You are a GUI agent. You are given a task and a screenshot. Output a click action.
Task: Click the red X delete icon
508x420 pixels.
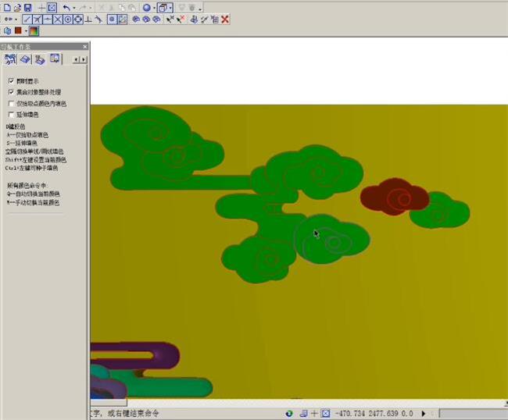point(225,19)
